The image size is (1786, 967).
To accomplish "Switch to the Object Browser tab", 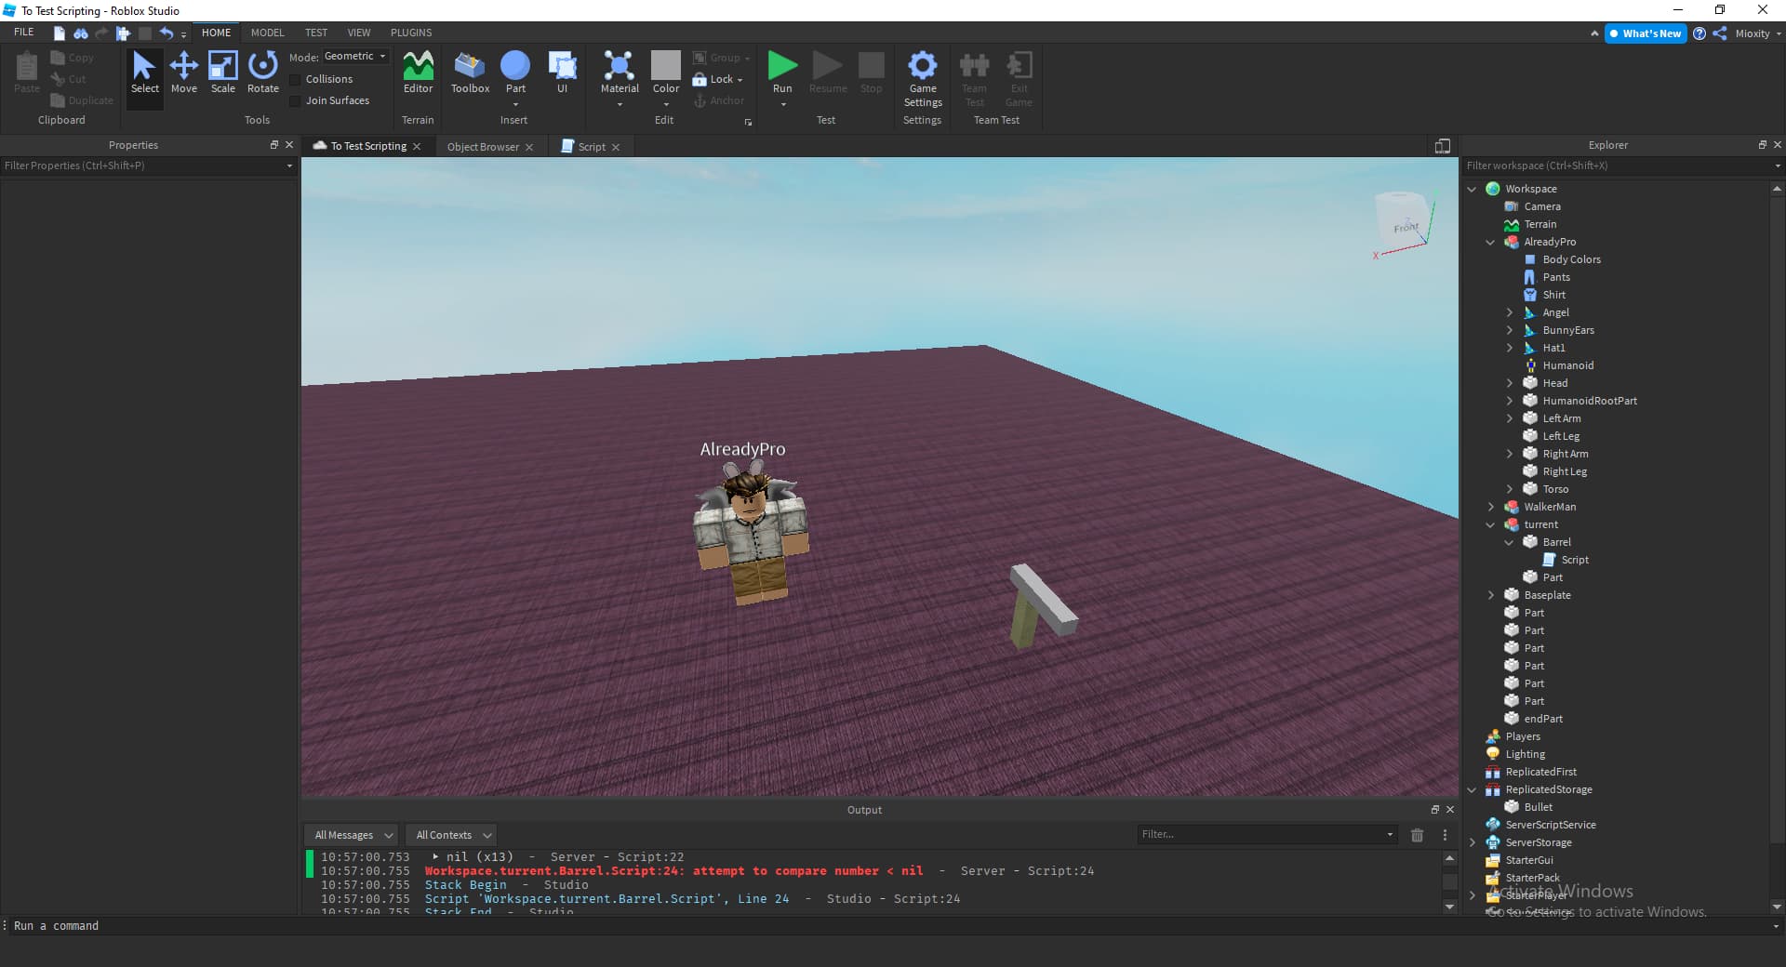I will 483,147.
